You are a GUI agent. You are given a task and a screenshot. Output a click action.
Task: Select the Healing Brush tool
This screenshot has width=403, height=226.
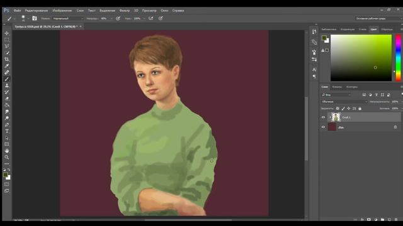tap(7, 72)
